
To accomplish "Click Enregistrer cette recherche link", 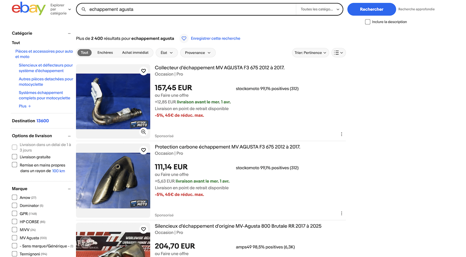I will tap(215, 39).
